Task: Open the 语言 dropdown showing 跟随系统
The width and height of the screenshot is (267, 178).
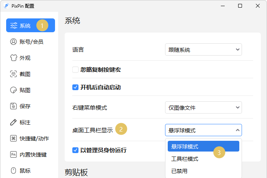Action: [204, 49]
